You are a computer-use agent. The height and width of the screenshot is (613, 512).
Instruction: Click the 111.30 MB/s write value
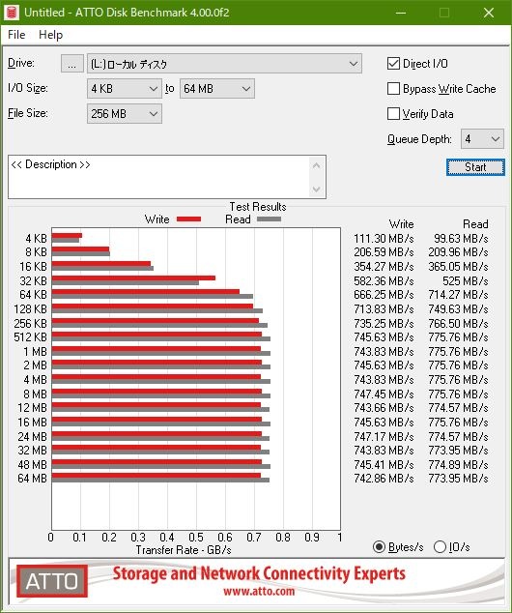point(384,239)
